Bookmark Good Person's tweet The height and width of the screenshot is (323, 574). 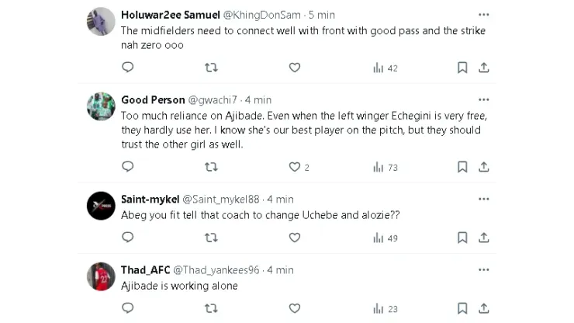click(462, 167)
